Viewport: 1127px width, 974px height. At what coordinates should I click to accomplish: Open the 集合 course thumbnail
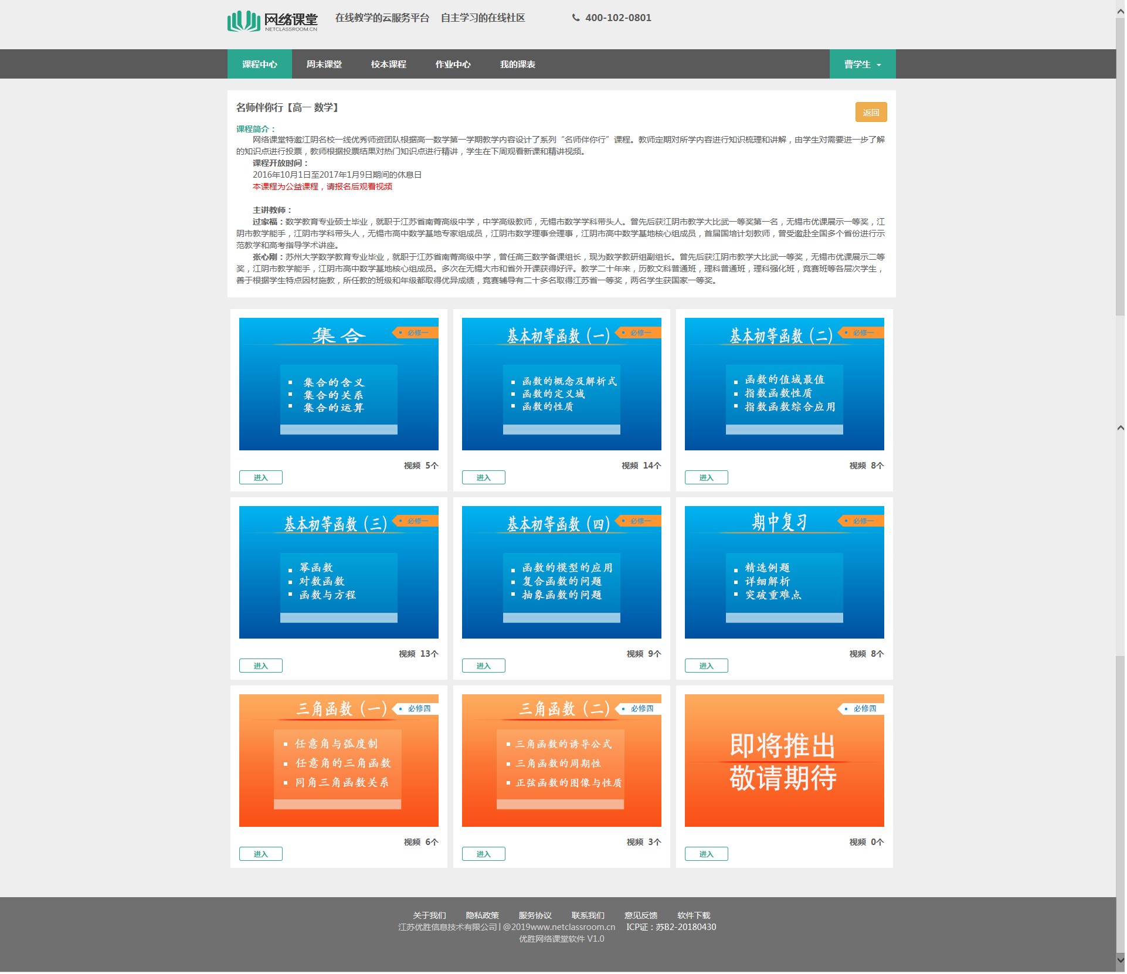[x=338, y=384]
